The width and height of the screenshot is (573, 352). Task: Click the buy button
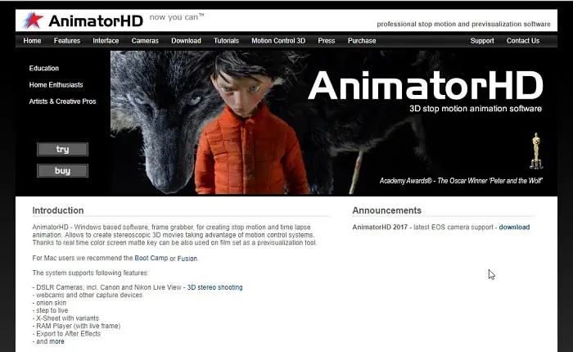point(62,171)
